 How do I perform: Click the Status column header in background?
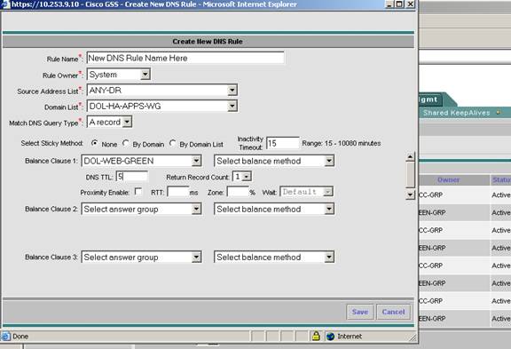501,179
